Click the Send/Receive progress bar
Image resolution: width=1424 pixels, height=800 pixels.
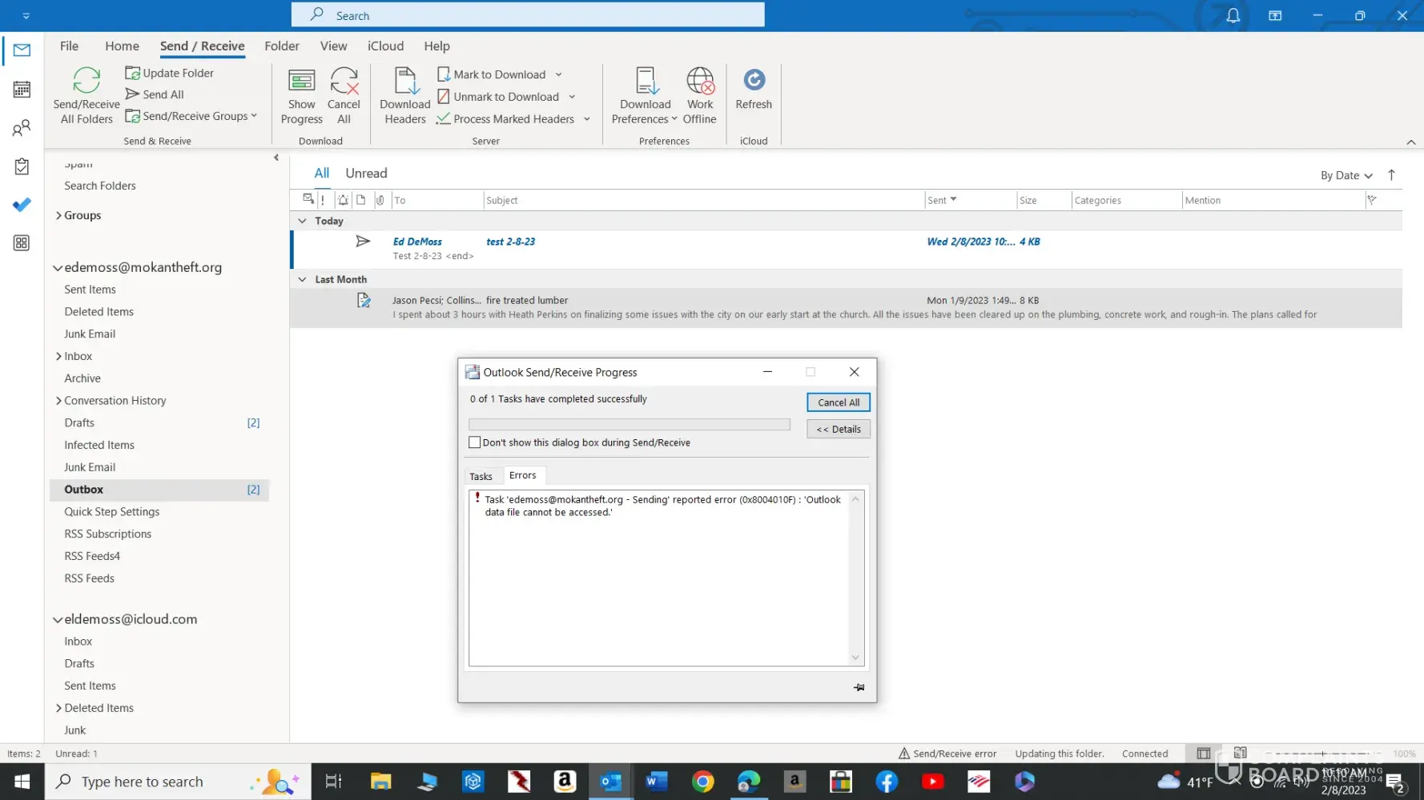coord(629,425)
